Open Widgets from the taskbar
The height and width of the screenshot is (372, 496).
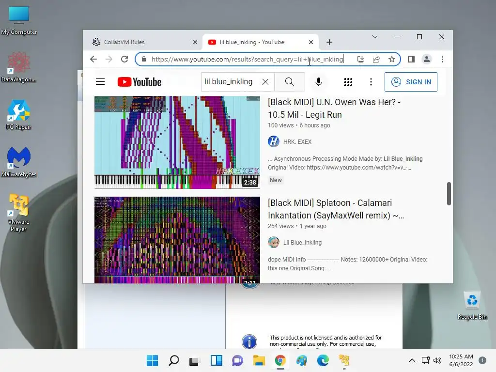click(x=217, y=360)
